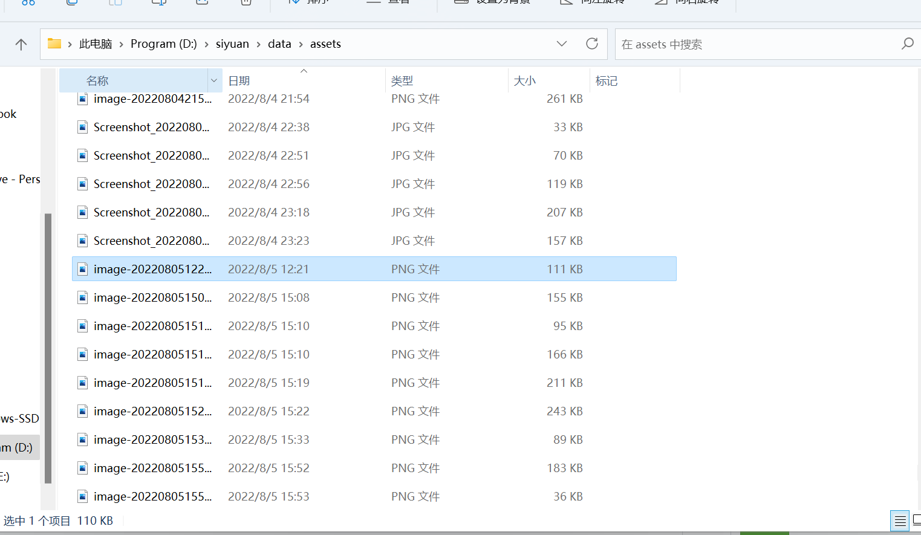Select the file named image-20220805150...
921x535 pixels.
point(152,297)
